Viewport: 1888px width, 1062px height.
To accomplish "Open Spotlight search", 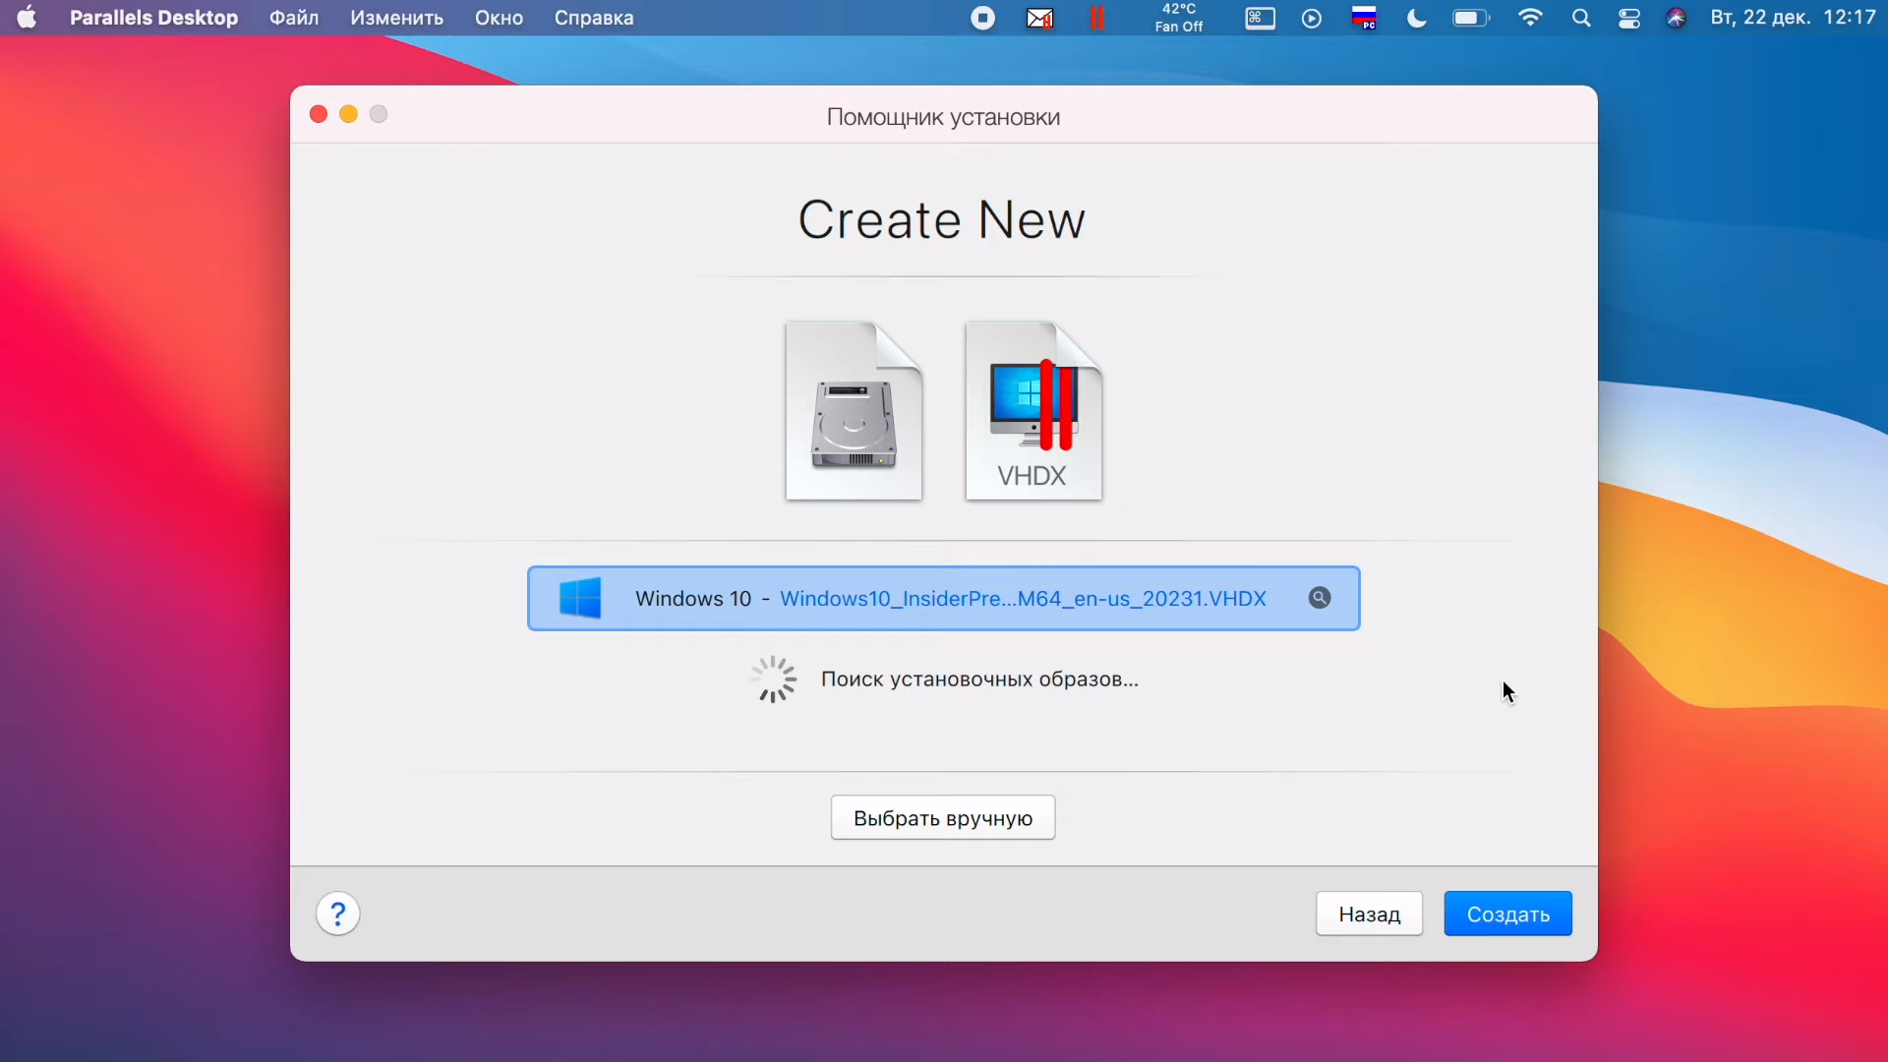I will pos(1581,18).
